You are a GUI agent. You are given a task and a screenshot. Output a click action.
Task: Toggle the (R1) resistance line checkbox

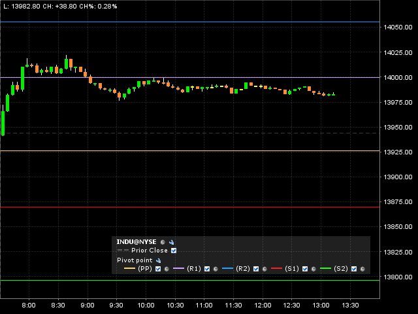207,269
